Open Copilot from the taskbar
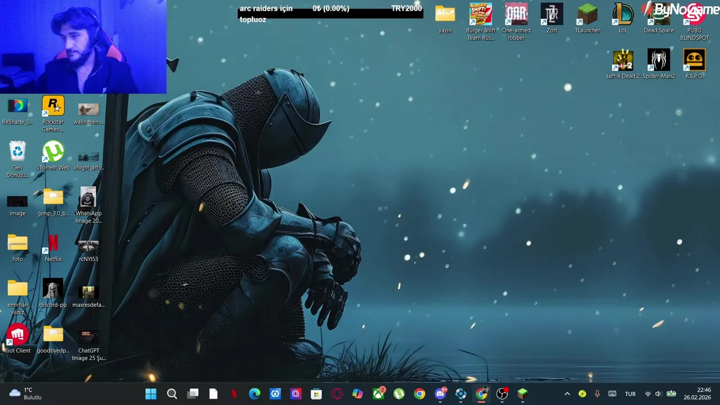The height and width of the screenshot is (405, 720). (358, 394)
